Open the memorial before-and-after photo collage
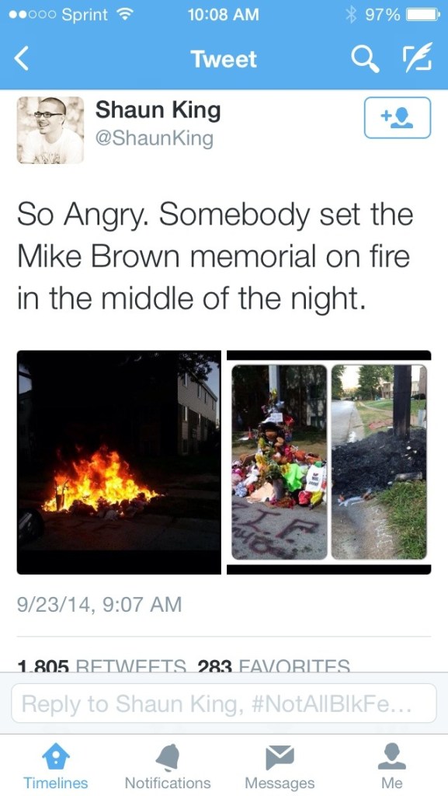Screen dimensions: 448x796 (x=329, y=463)
